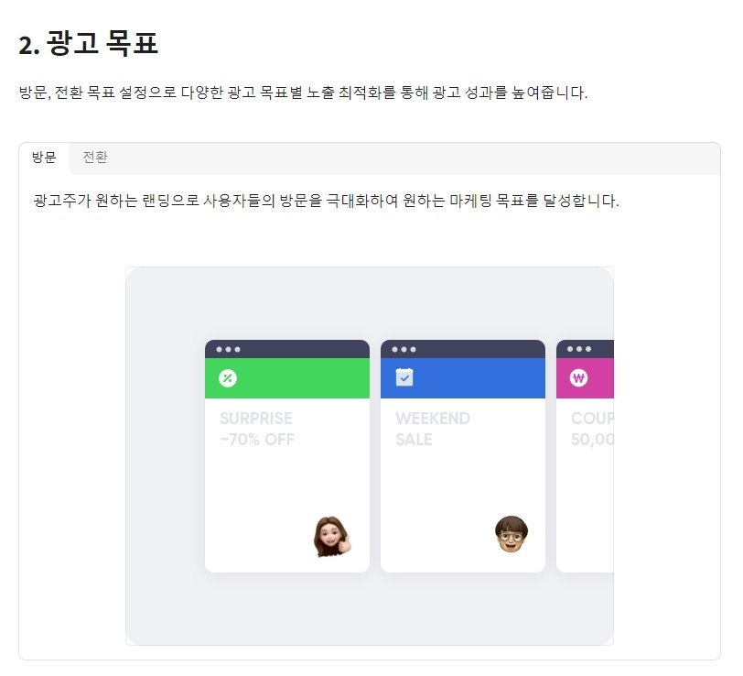Click the three window dots above green header
The width and height of the screenshot is (743, 676).
[229, 349]
